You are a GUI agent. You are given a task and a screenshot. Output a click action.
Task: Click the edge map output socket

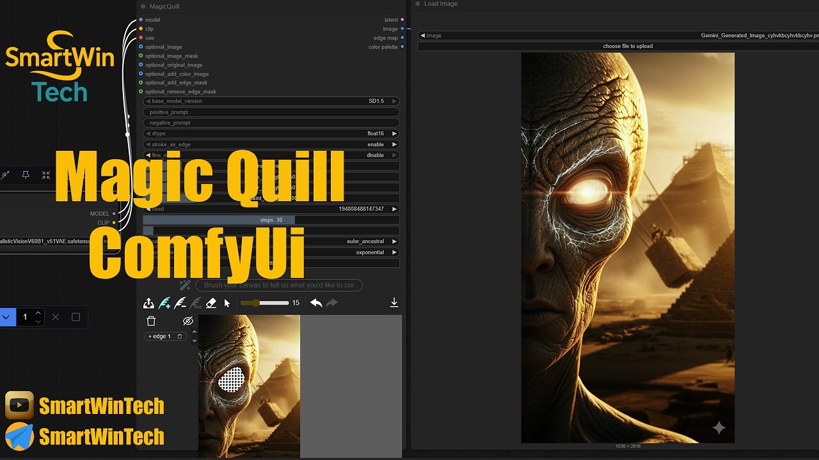(x=402, y=38)
